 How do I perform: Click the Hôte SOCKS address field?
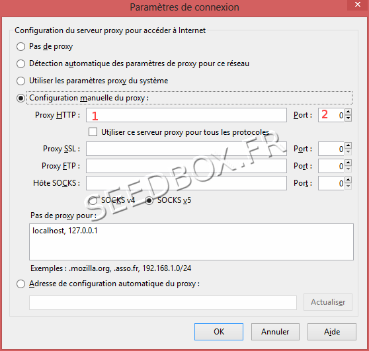(x=186, y=183)
